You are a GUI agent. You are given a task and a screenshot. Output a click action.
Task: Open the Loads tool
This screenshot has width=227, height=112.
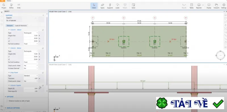pyautogui.click(x=117, y=6)
